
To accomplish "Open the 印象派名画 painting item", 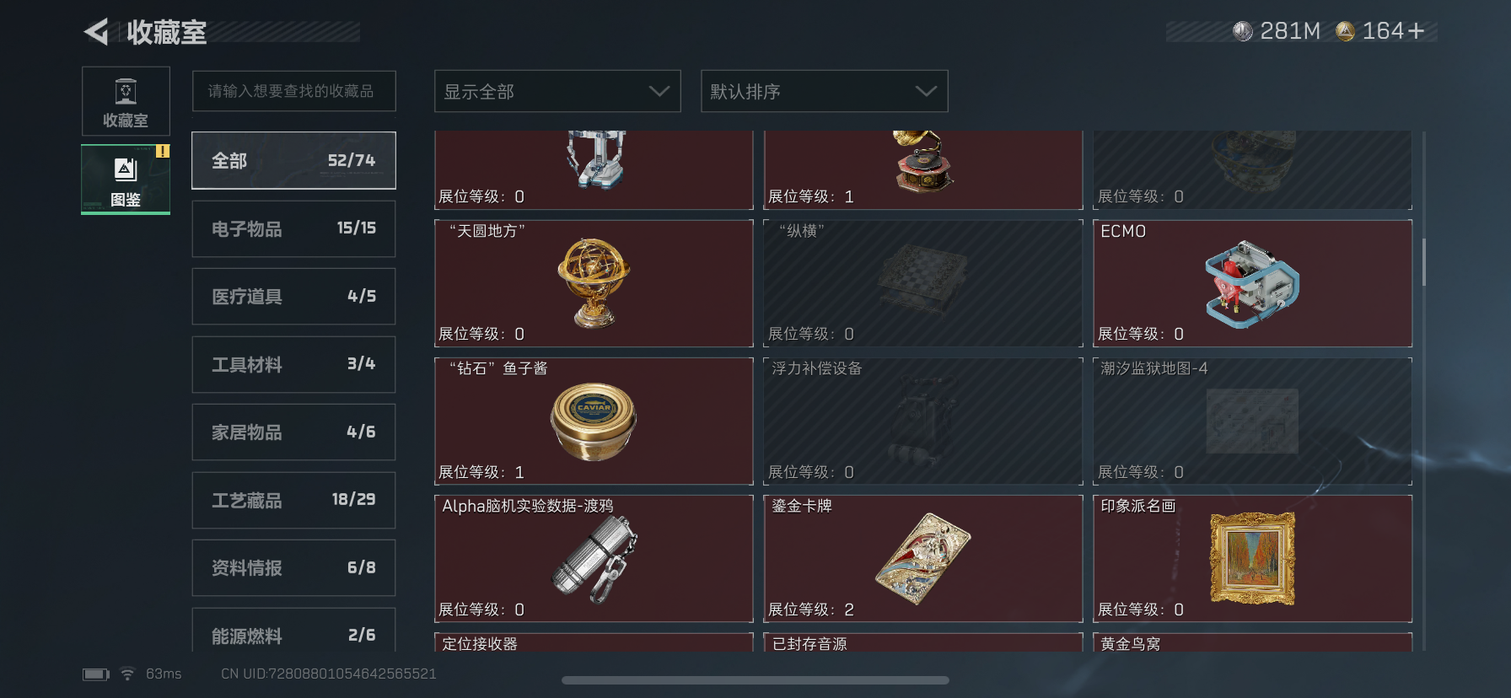I will tap(1252, 558).
